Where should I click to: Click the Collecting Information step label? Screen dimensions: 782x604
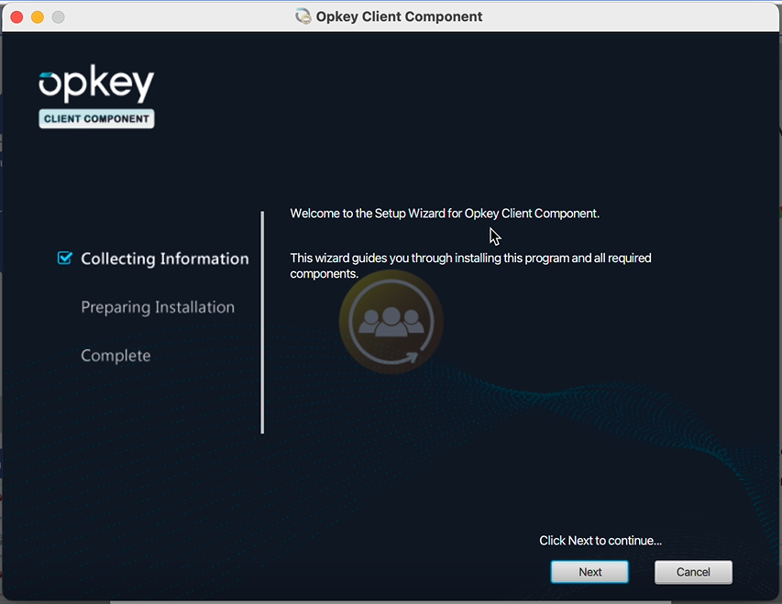165,258
